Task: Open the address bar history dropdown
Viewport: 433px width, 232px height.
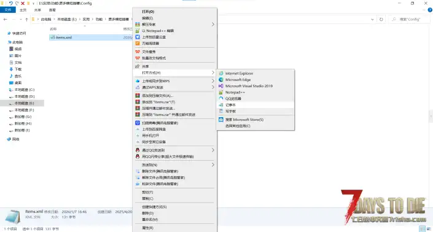Action: pos(372,19)
